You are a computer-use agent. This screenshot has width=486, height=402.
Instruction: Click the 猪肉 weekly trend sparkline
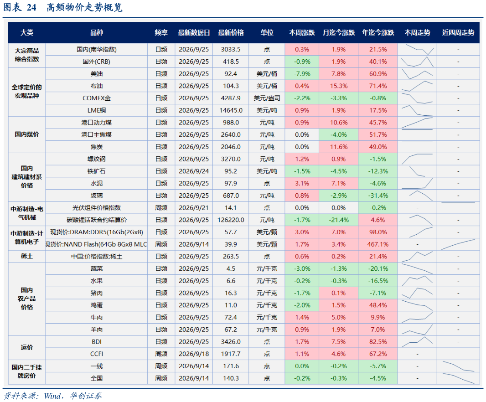pyautogui.click(x=417, y=293)
